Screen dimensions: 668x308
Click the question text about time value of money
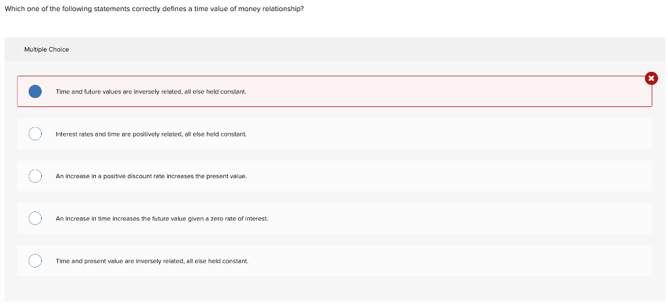tap(154, 8)
